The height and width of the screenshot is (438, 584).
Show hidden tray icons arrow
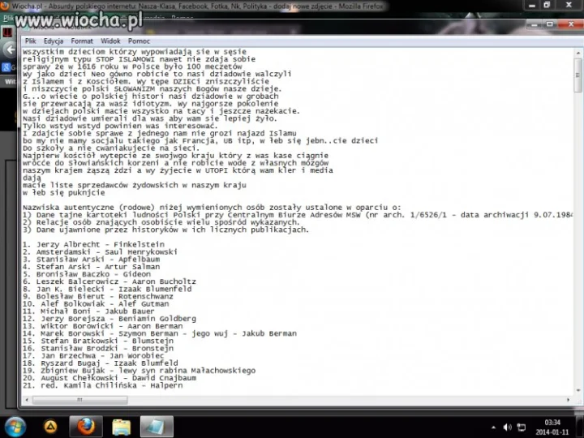pos(493,427)
